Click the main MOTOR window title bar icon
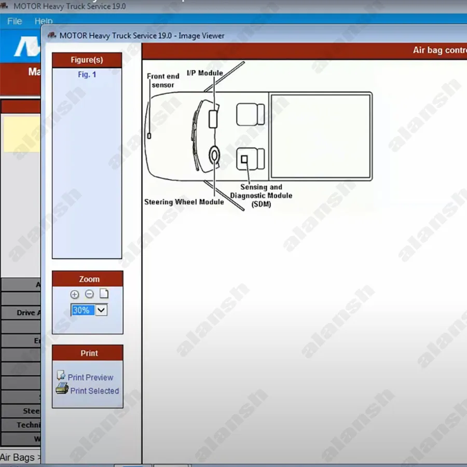 [5, 5]
